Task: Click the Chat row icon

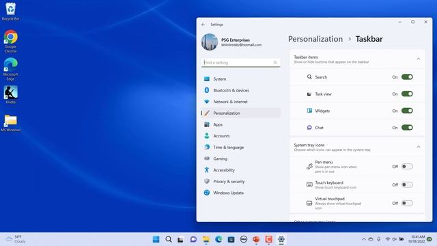Action: pos(309,128)
